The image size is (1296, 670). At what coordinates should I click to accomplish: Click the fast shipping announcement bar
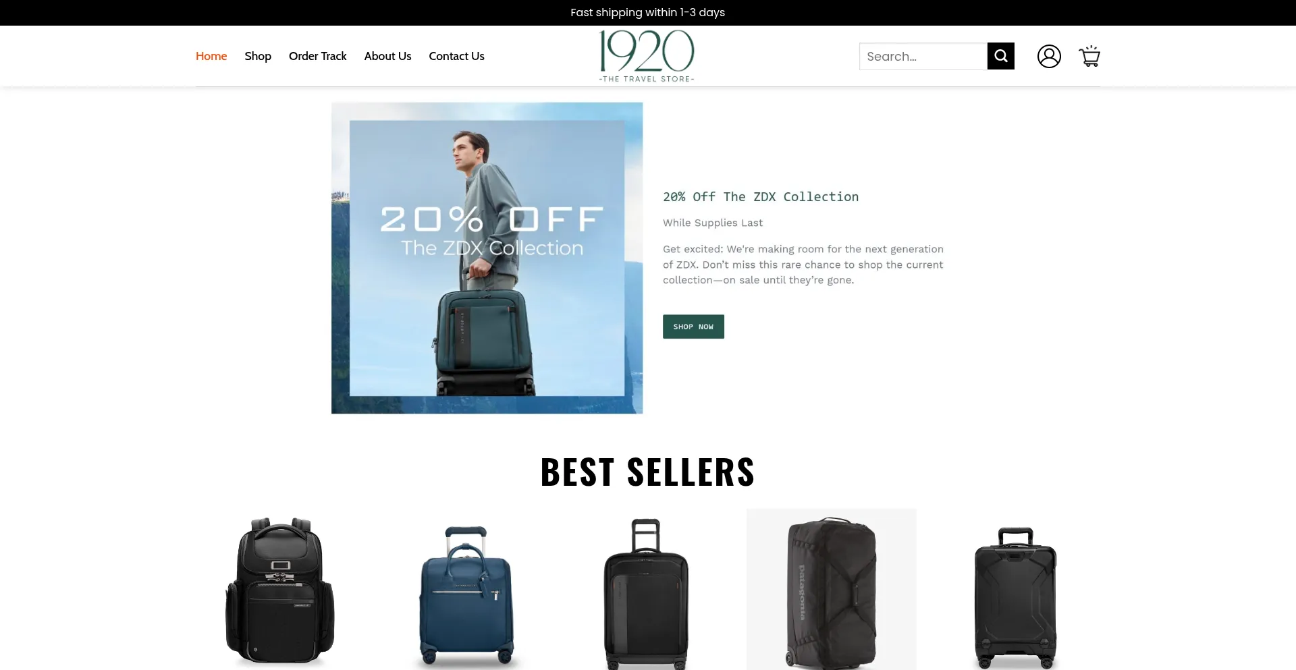(x=648, y=13)
